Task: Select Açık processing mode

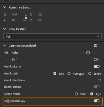Action: 92,94
